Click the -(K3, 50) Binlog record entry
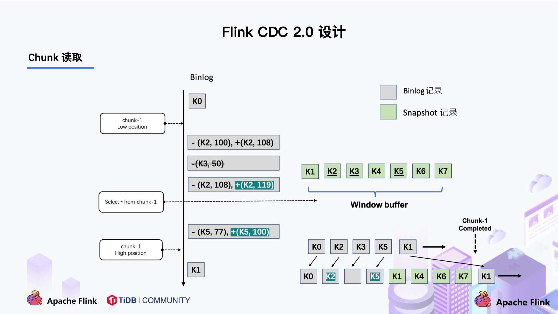 233,163
